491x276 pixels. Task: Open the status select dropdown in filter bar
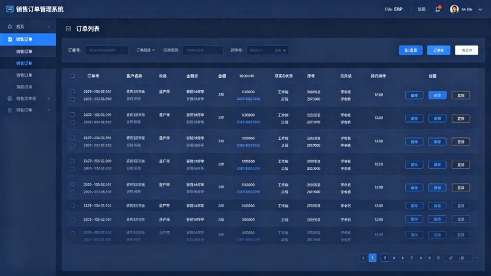click(268, 50)
